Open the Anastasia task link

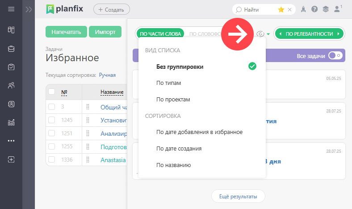(x=113, y=160)
